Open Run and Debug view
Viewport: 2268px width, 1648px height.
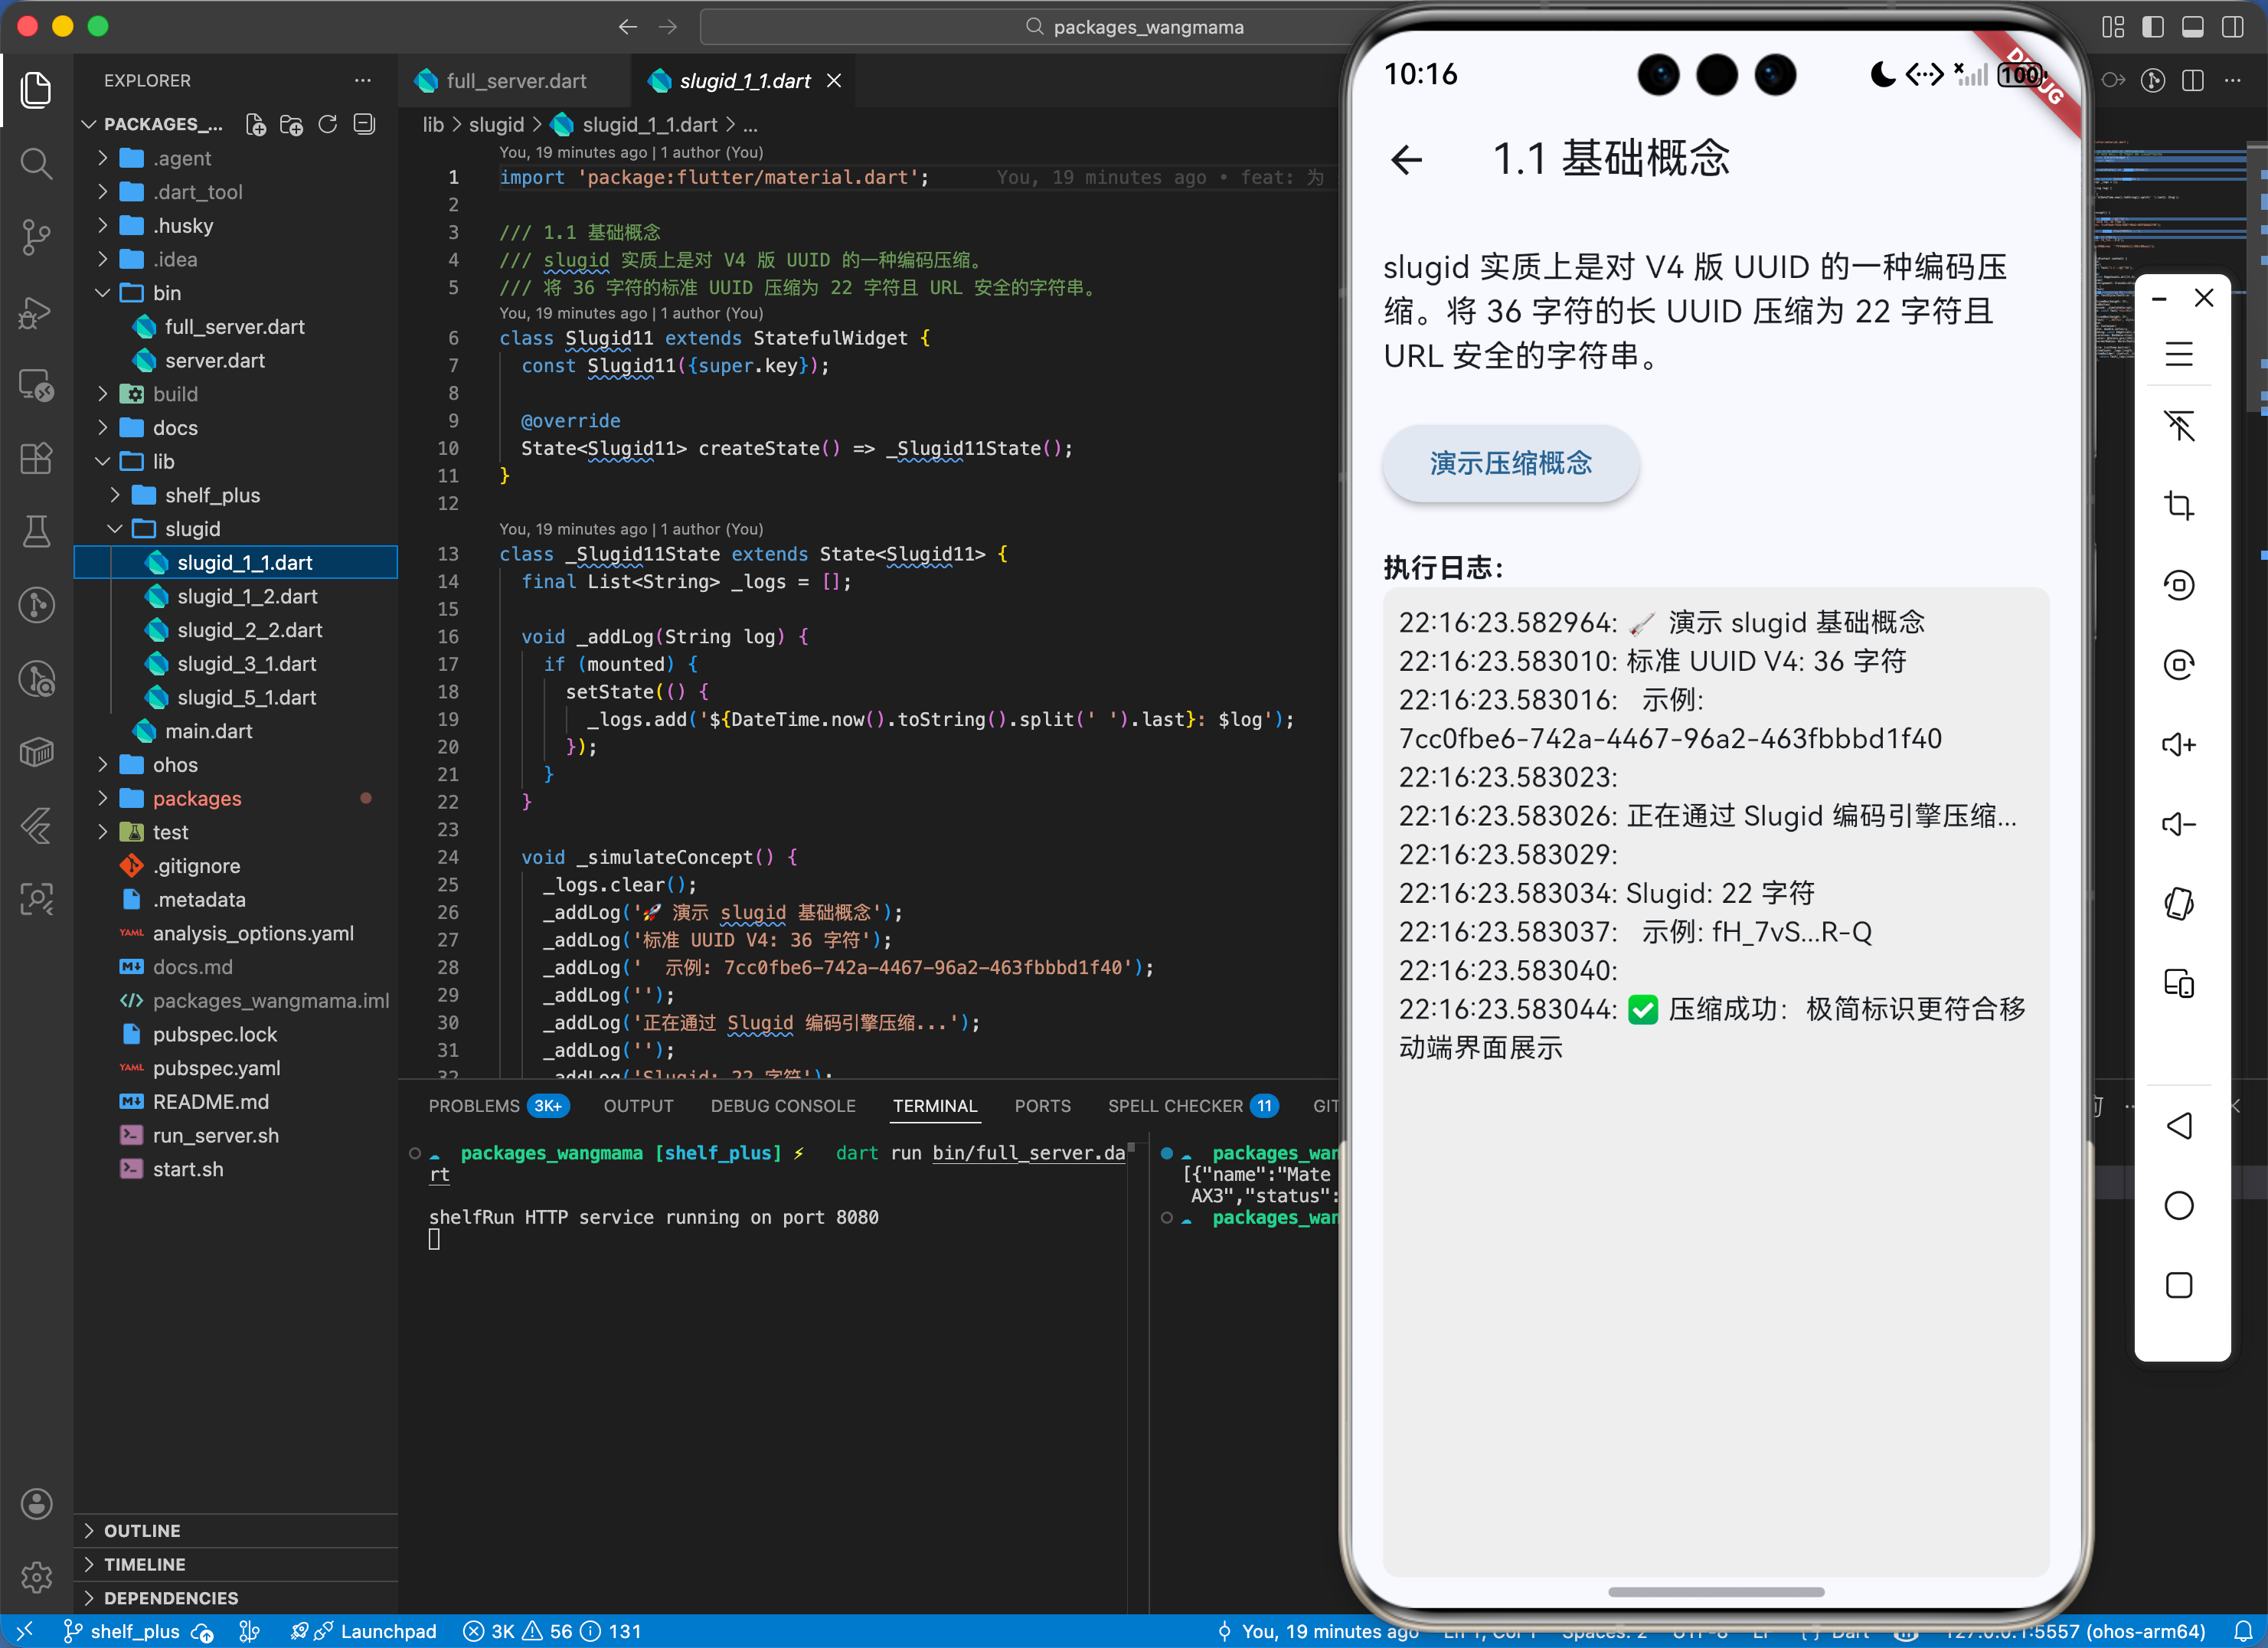pos(36,312)
